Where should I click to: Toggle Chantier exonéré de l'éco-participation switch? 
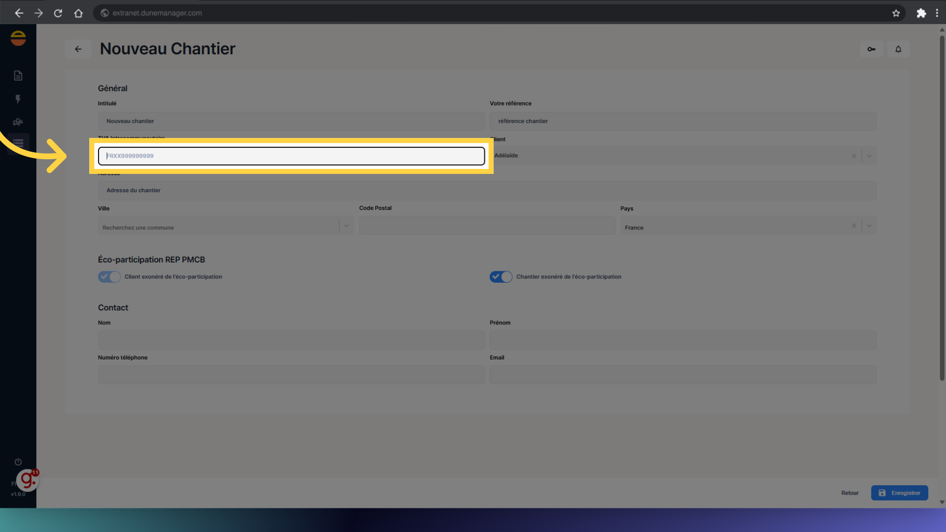[501, 277]
